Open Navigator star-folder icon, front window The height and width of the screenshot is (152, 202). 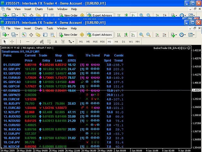point(38,35)
